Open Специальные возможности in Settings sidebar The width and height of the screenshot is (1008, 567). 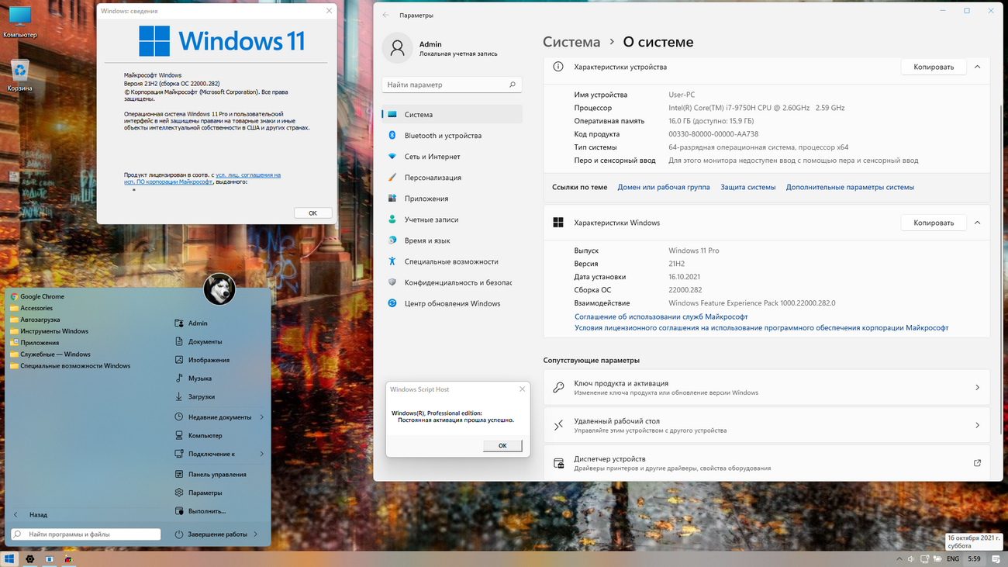452,261
